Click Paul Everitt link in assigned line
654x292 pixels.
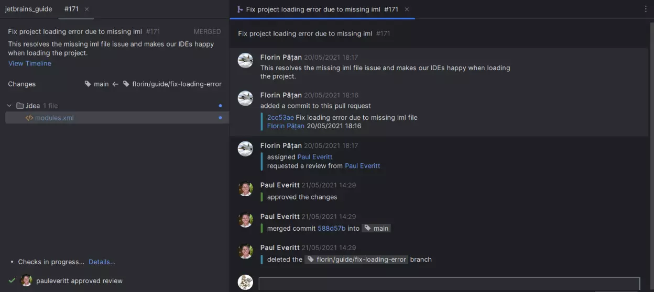314,157
